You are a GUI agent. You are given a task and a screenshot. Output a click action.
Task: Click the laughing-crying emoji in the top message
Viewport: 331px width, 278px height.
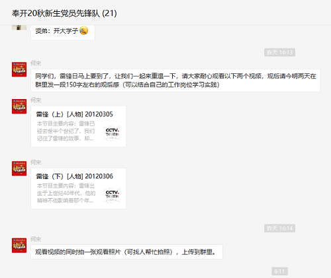[x=83, y=30]
